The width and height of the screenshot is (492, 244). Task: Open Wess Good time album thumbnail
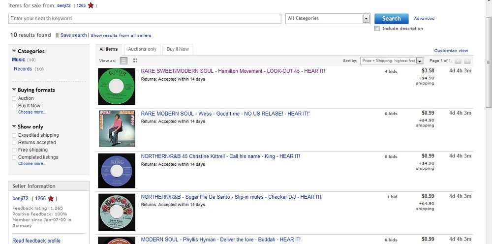point(117,128)
